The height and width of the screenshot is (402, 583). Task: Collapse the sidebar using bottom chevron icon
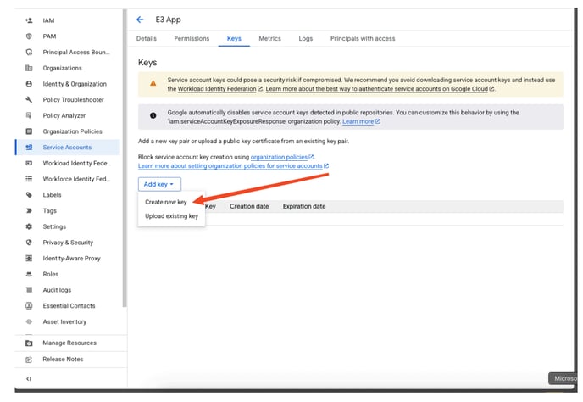point(30,378)
